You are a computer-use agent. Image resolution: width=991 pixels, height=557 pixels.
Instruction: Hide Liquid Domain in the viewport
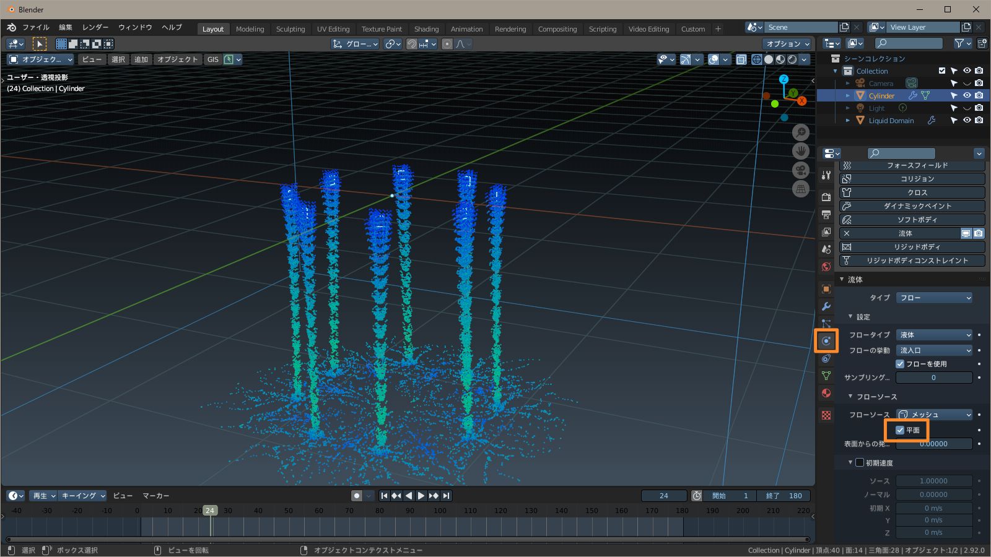[967, 120]
